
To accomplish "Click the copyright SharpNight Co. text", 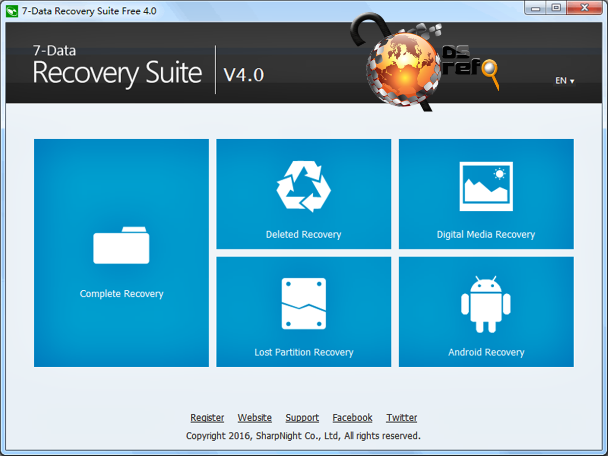I will point(303,435).
